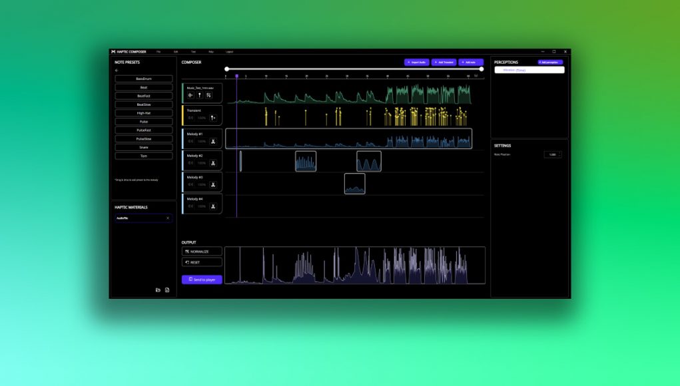Click the new file icon beside the folder icon

click(x=167, y=290)
